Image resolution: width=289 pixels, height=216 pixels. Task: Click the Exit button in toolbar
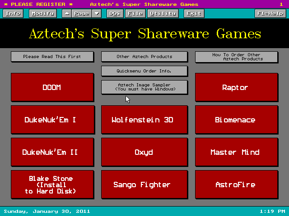click(x=194, y=13)
